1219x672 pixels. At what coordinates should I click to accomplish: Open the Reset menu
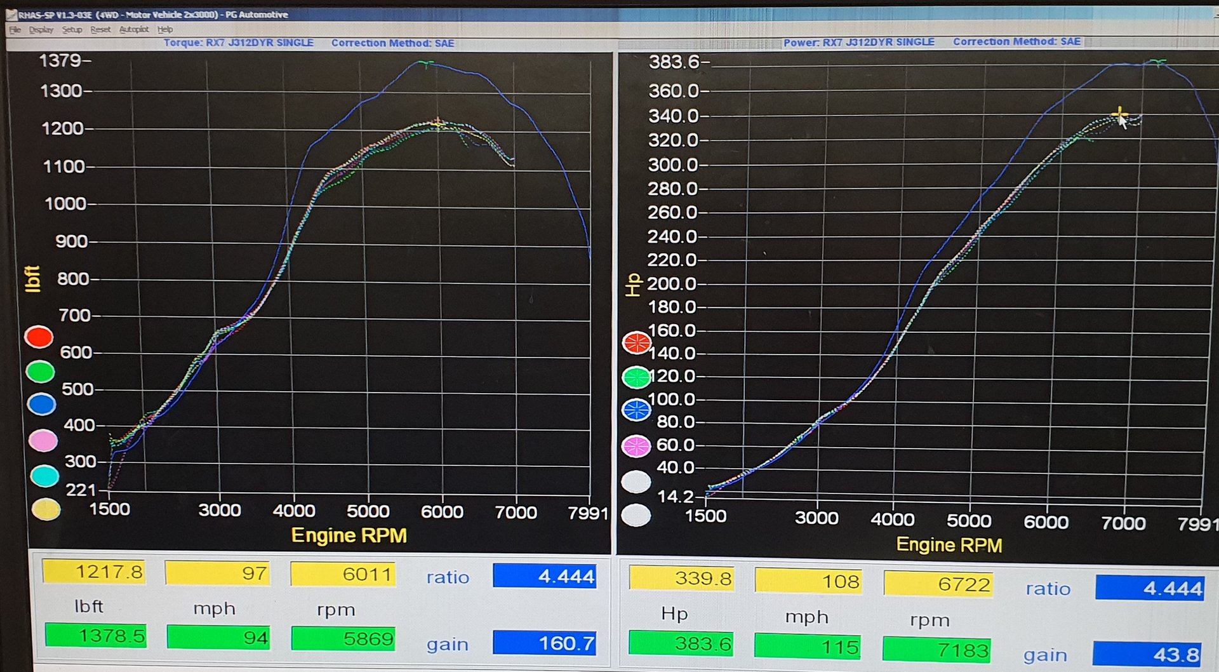[100, 29]
